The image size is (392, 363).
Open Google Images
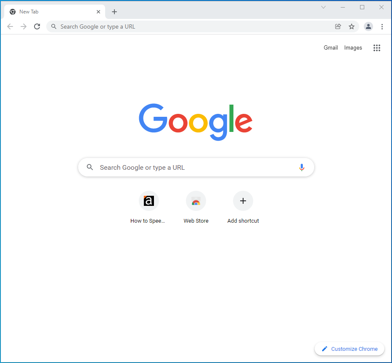coord(353,47)
